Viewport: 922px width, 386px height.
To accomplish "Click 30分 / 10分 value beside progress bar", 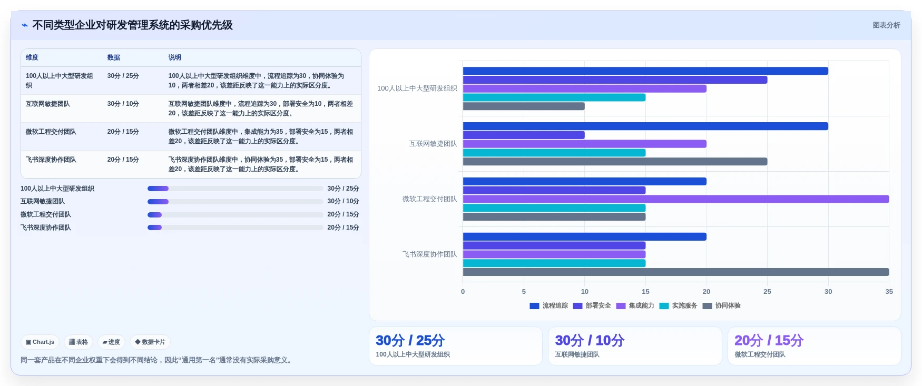I will pos(343,201).
